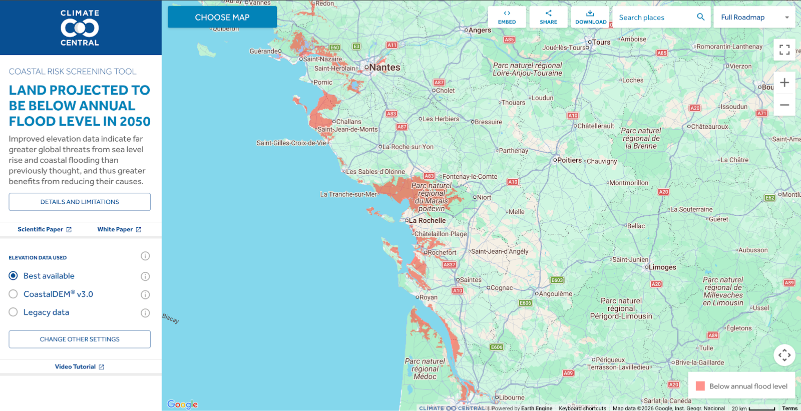801x411 pixels.
Task: Click the Rochefort map label
Action: (x=442, y=253)
